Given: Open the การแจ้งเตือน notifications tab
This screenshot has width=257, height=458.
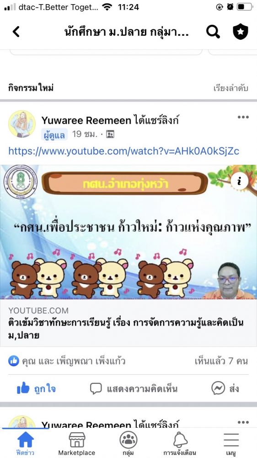Looking at the screenshot, I should coord(180,444).
